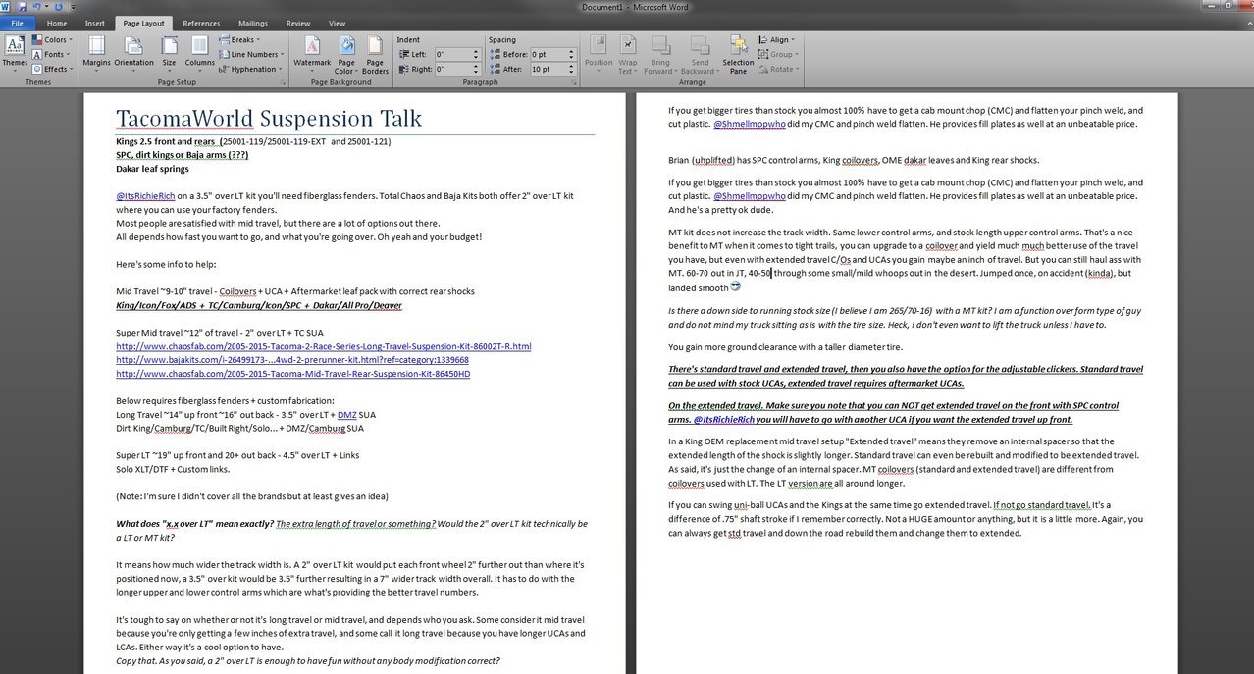Click the Indent Right value field
1254x674 pixels.
point(452,69)
